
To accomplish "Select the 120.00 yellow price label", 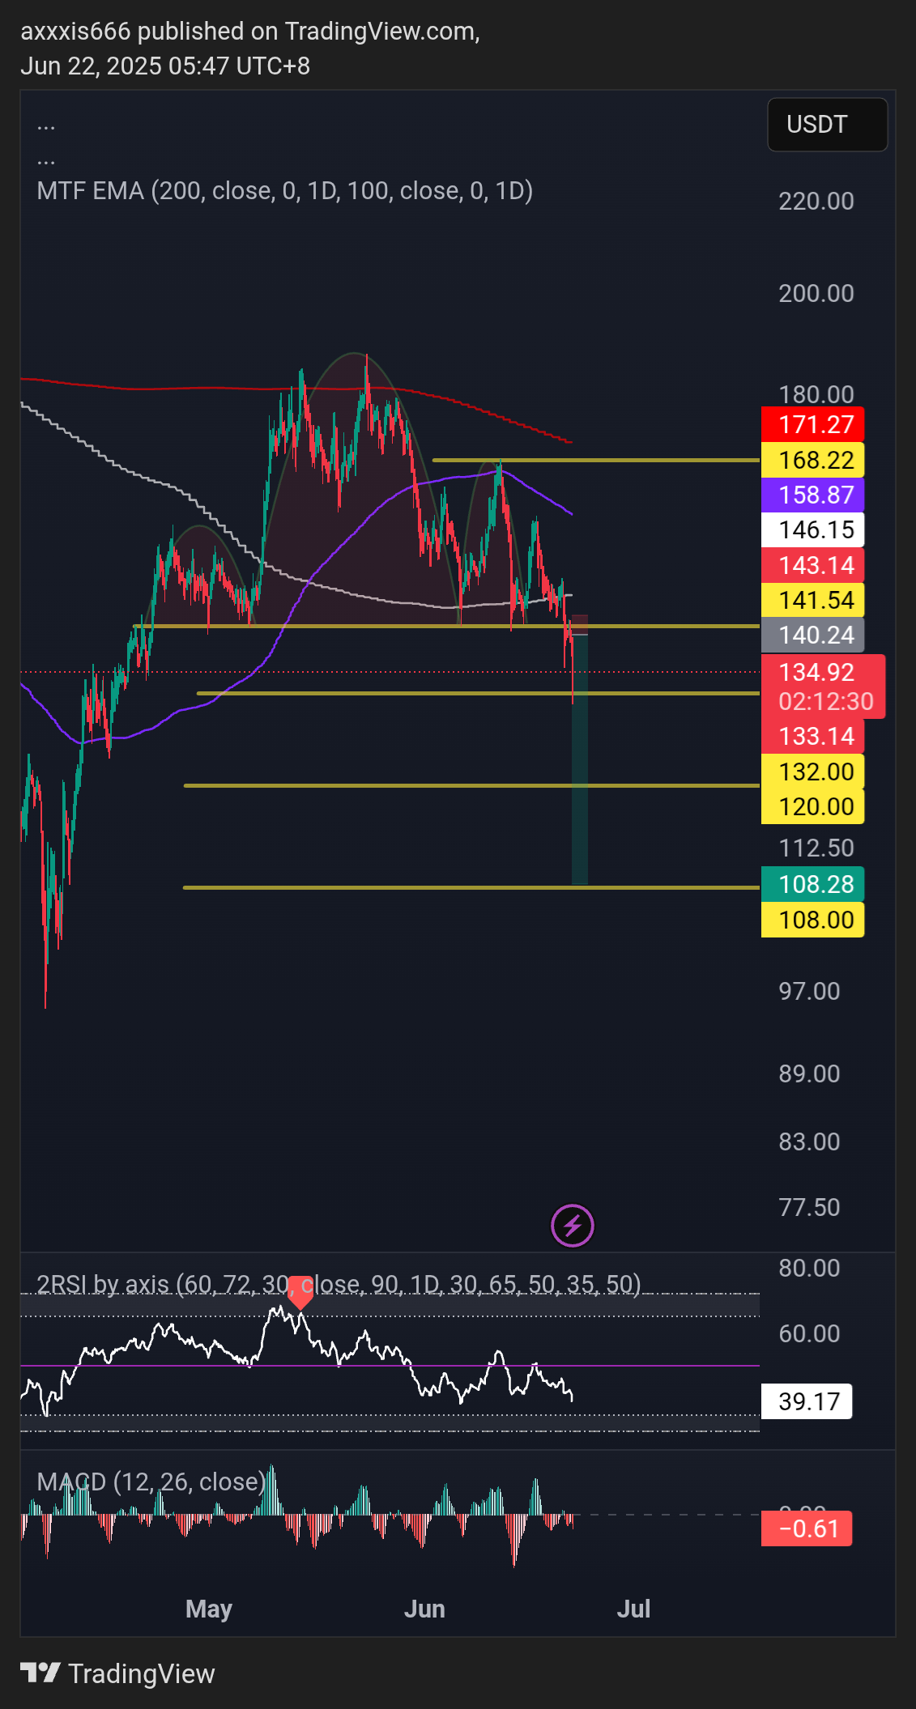I will 813,806.
